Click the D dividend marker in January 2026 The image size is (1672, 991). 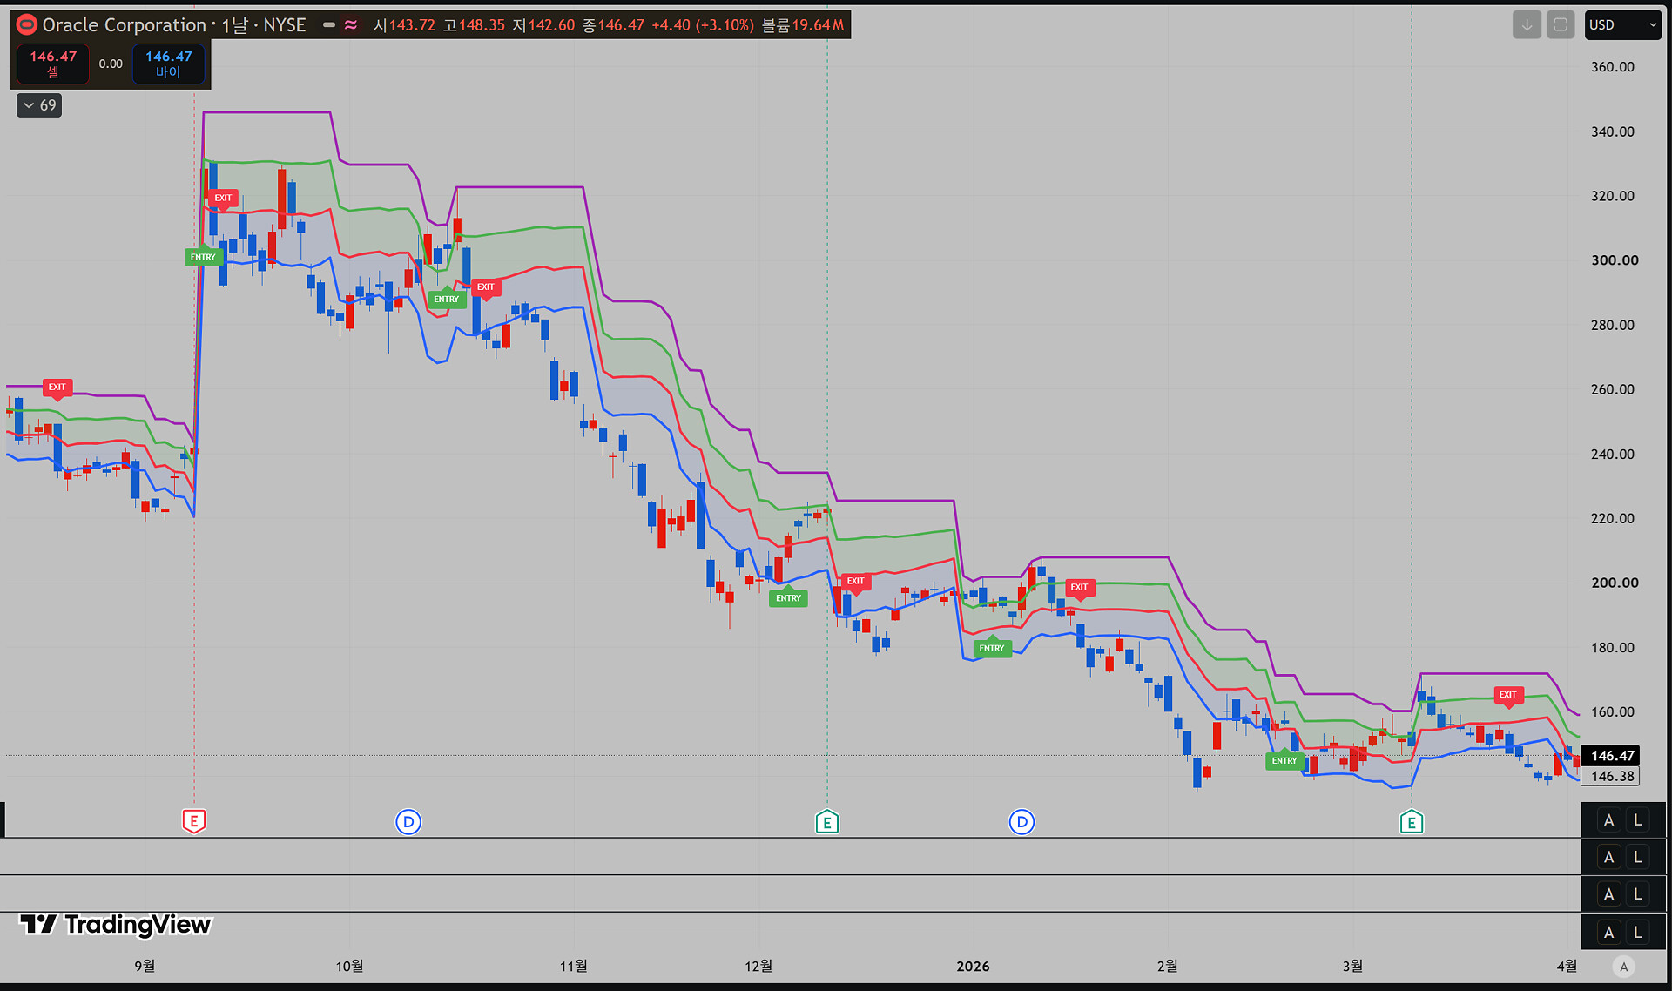click(1021, 821)
